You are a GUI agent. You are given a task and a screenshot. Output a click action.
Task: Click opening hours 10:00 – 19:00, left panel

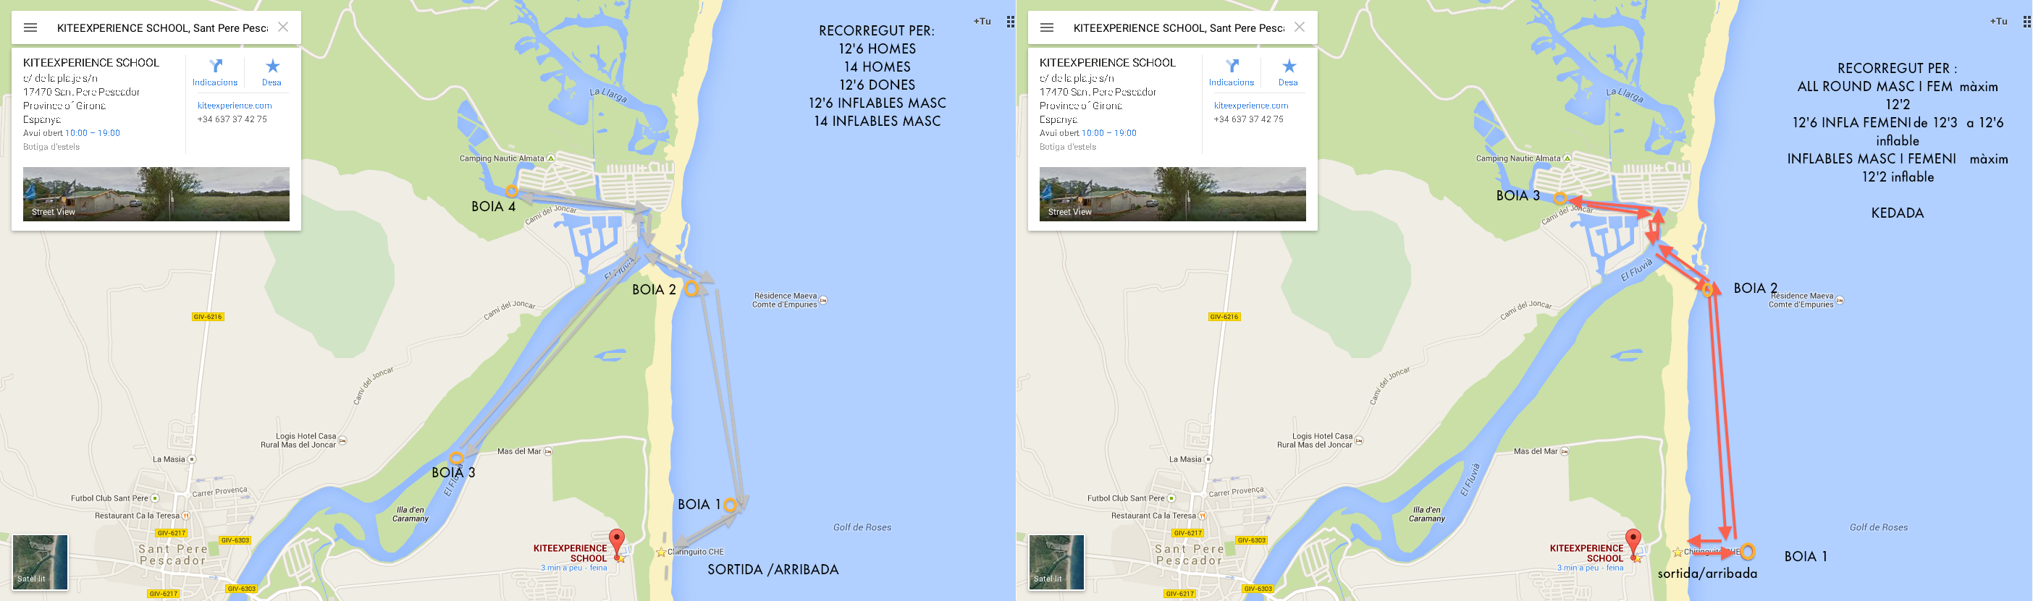click(93, 133)
